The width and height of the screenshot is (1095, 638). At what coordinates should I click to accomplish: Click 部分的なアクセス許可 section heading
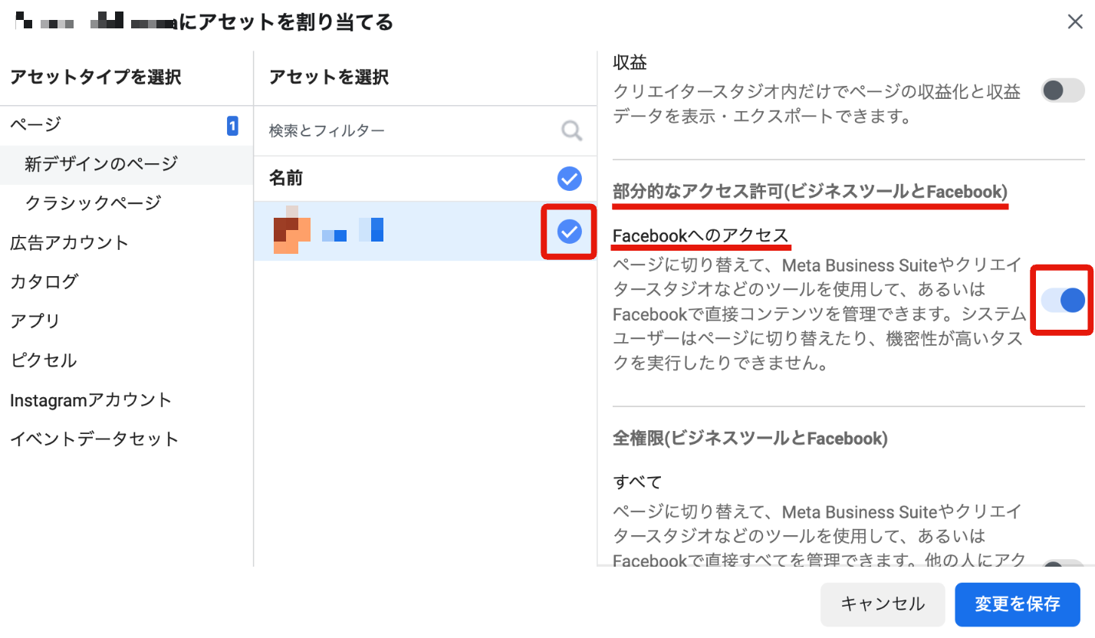coord(811,192)
